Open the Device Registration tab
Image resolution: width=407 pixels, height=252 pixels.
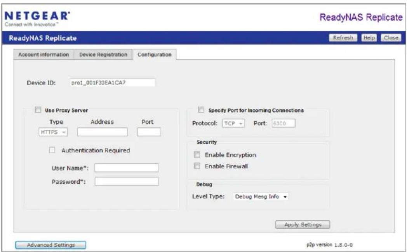(x=103, y=54)
